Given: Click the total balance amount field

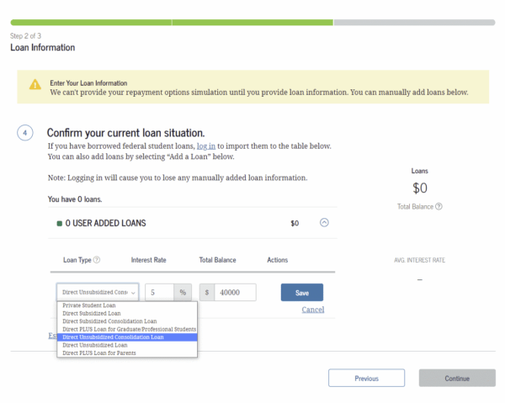Looking at the screenshot, I should tap(235, 292).
